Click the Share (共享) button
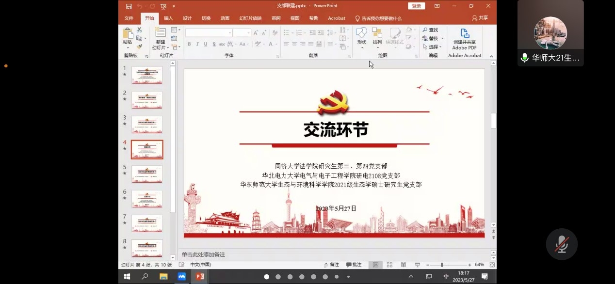This screenshot has width=615, height=284. tap(480, 18)
